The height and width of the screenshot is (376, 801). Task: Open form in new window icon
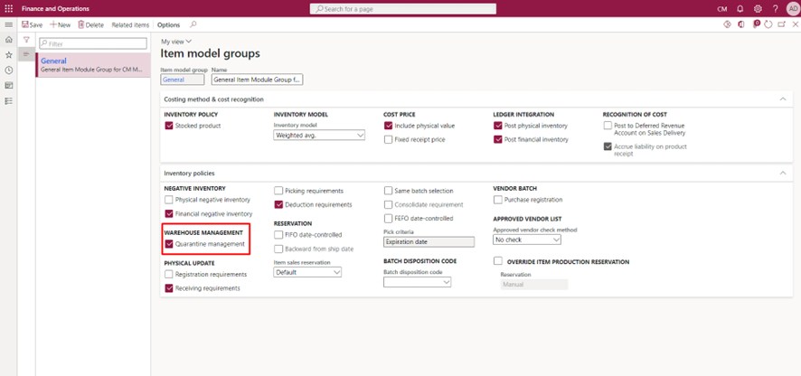(x=782, y=24)
